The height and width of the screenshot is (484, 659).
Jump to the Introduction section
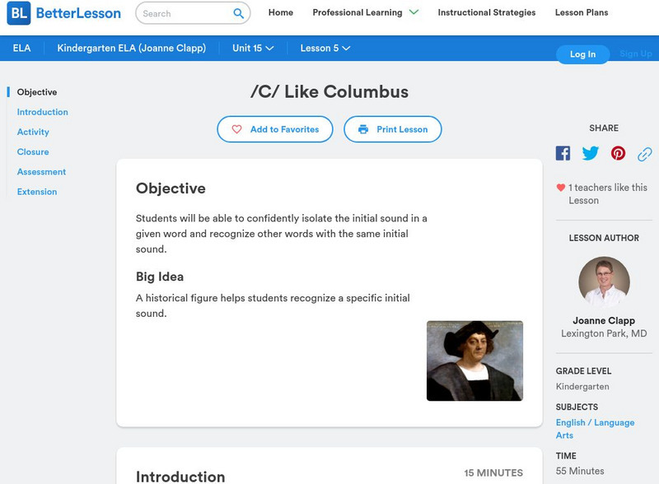[x=43, y=112]
